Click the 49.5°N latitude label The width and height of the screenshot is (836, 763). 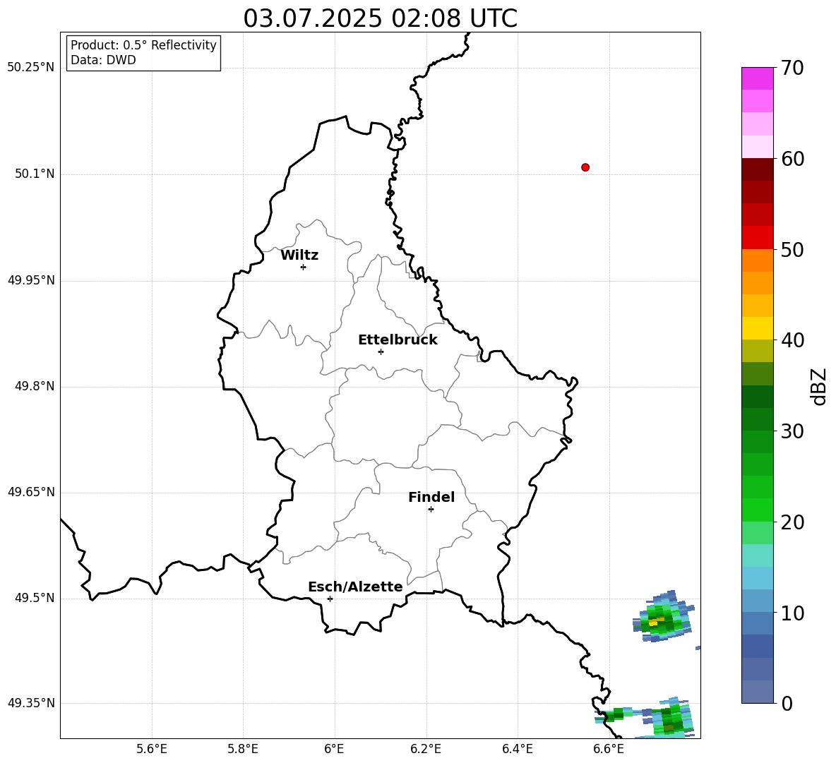(x=35, y=598)
